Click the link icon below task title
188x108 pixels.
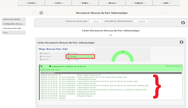coord(111,35)
